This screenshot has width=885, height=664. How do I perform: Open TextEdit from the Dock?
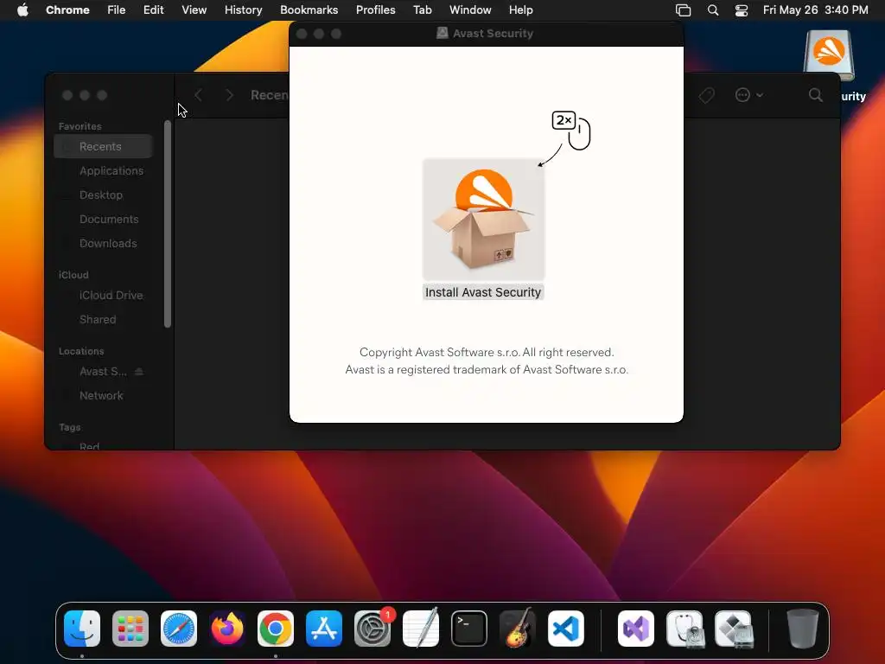click(x=421, y=629)
